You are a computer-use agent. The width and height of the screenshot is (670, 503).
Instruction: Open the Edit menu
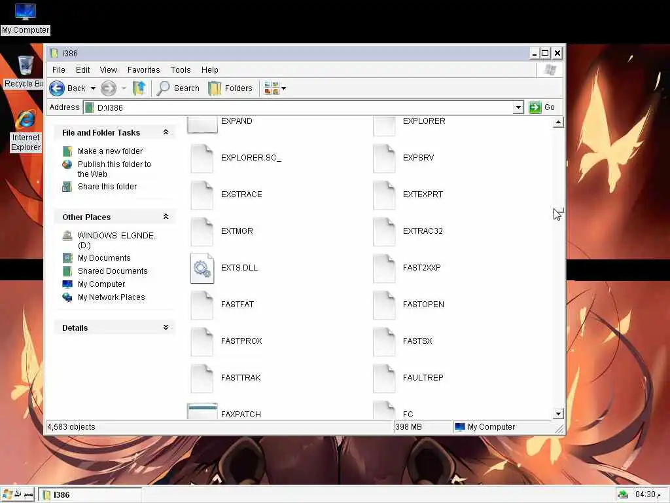(83, 69)
